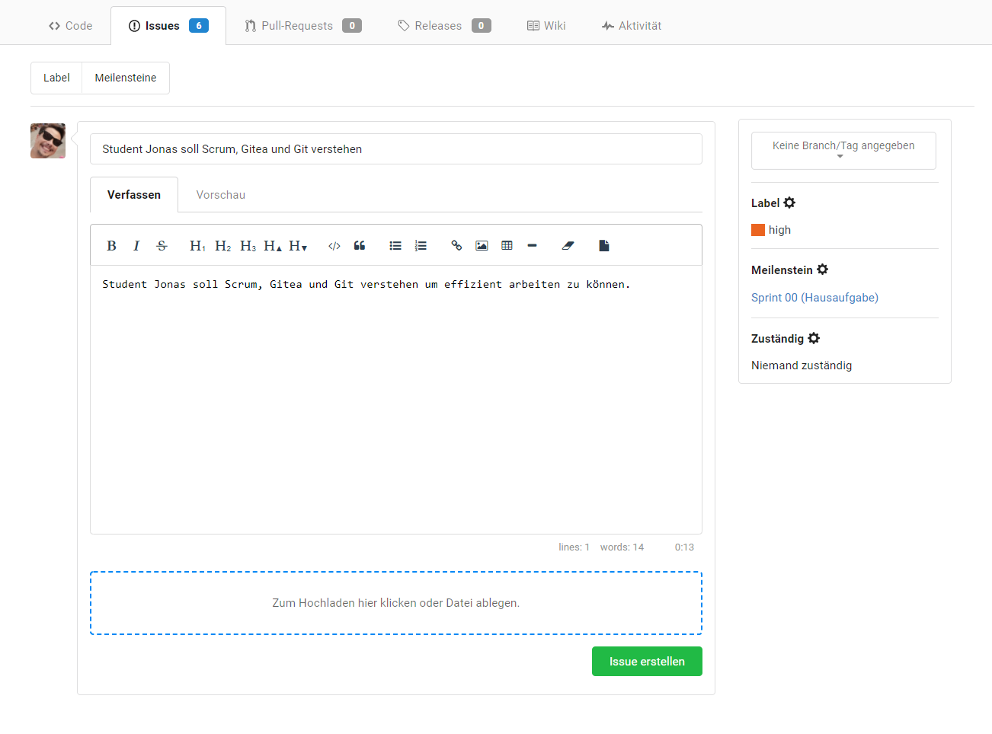This screenshot has height=734, width=992.
Task: Insert a blockquote with the quote icon
Action: (360, 246)
